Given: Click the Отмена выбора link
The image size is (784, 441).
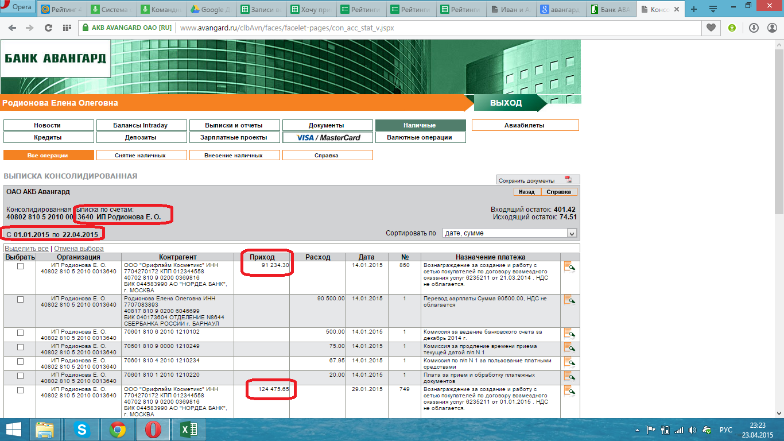Looking at the screenshot, I should (x=79, y=249).
